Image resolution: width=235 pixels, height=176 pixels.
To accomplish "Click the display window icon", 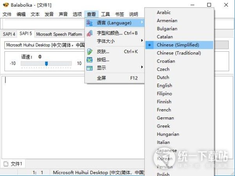I will pyautogui.click(x=90, y=68).
